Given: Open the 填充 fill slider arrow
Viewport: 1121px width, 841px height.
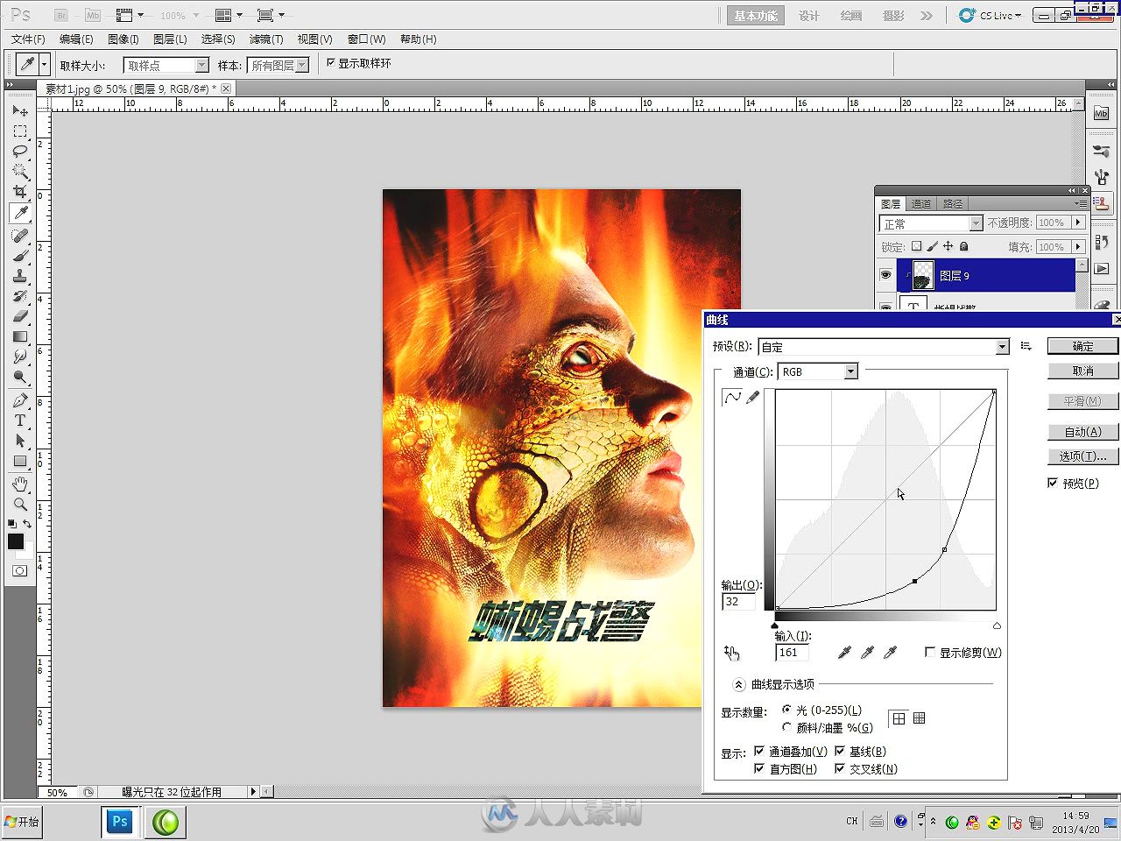Looking at the screenshot, I should (1078, 246).
